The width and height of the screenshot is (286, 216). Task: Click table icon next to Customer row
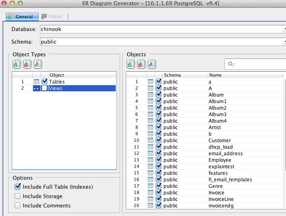150,140
